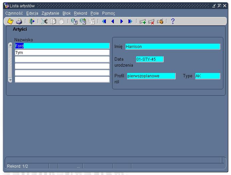The width and height of the screenshot is (231, 175).
Task: Click the Save icon in toolbar
Action: click(10, 21)
